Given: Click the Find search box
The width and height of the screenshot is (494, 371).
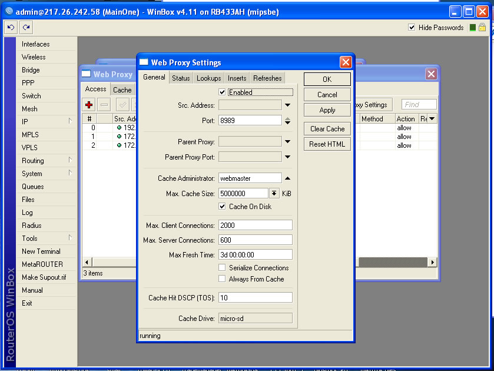Looking at the screenshot, I should 419,104.
